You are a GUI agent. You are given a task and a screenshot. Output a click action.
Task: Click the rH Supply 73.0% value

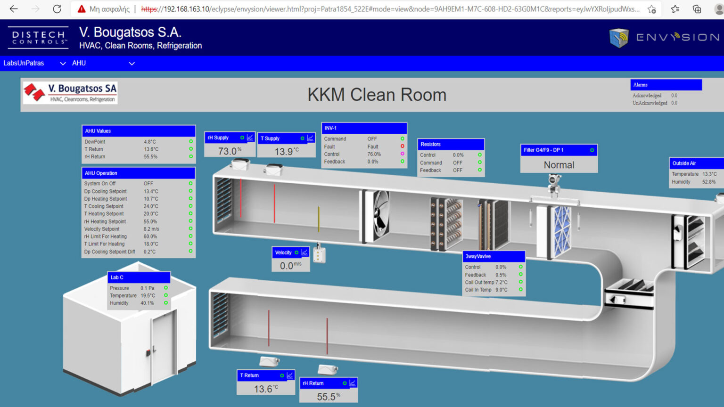pyautogui.click(x=230, y=151)
